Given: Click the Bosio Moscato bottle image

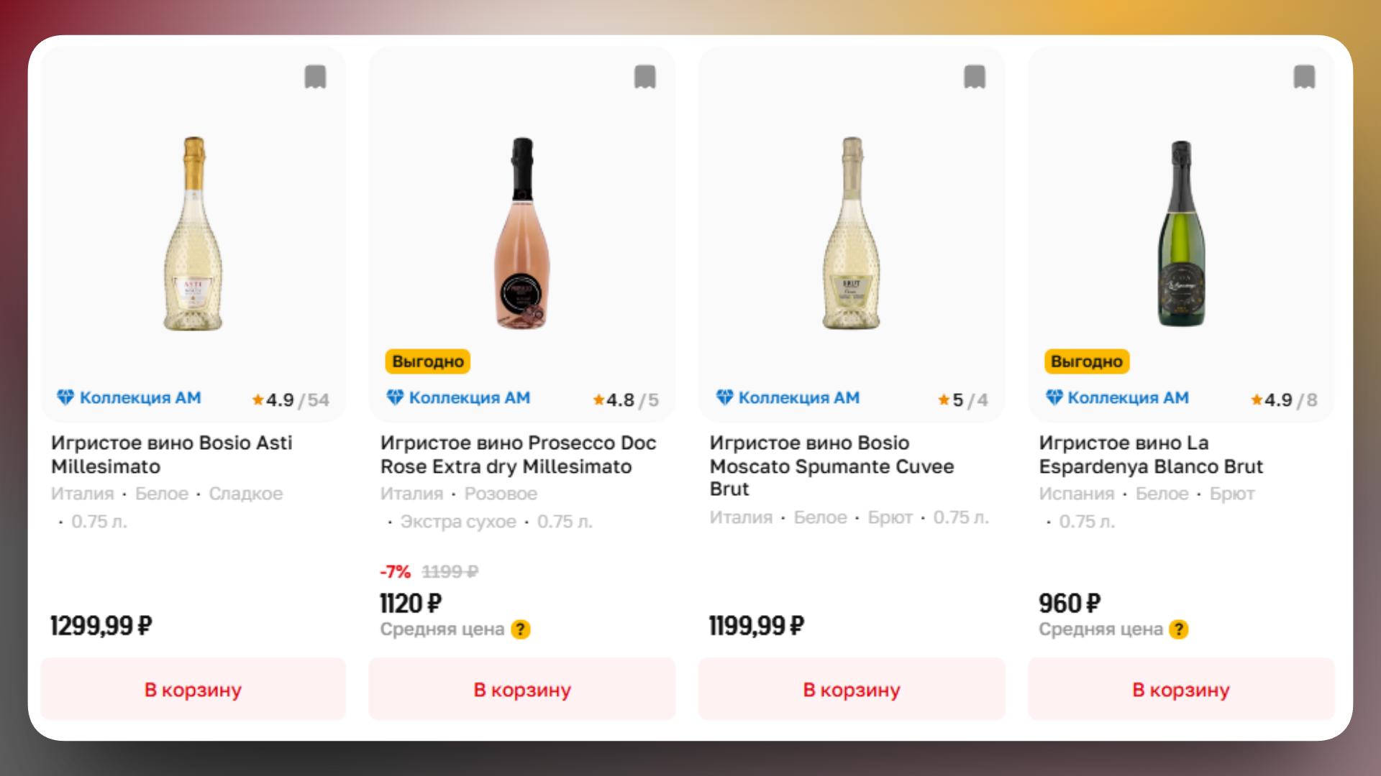Looking at the screenshot, I should (852, 234).
